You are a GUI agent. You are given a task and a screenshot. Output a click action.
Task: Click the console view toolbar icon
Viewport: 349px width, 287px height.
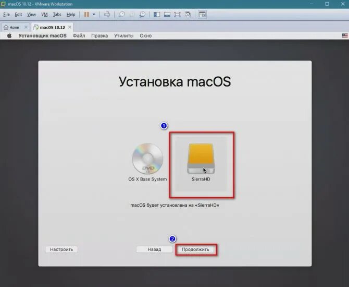tap(202, 14)
